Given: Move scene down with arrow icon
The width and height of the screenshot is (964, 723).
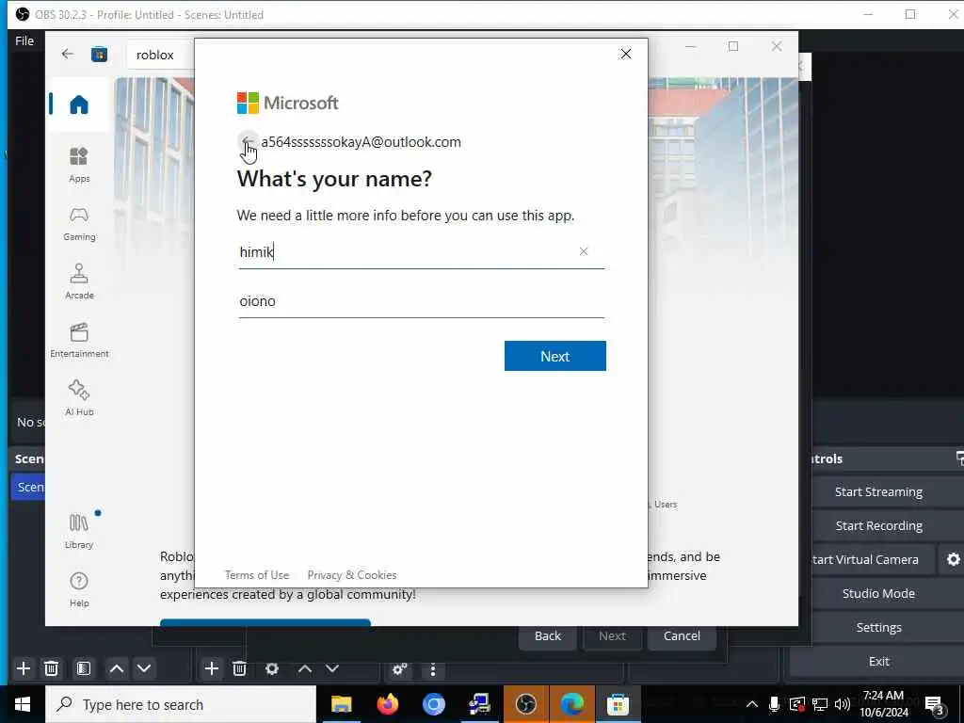Looking at the screenshot, I should [144, 668].
